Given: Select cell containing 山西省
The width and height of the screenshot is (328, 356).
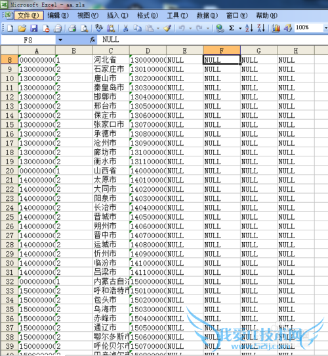Looking at the screenshot, I should (111, 171).
